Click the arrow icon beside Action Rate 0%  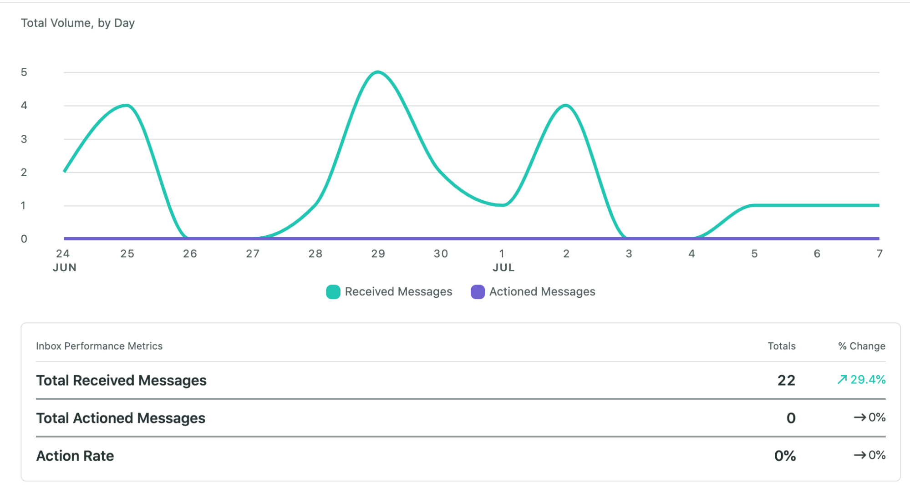point(860,455)
